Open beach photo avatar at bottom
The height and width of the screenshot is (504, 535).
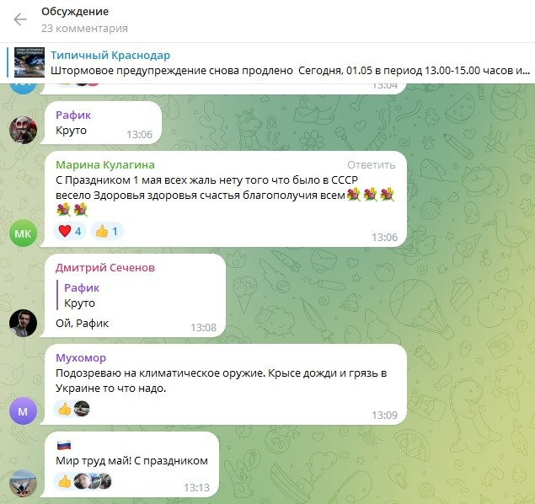point(23,484)
